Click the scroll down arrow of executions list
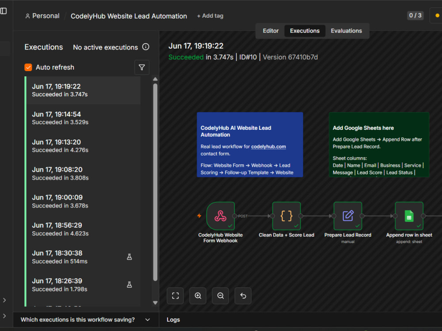Image resolution: width=442 pixels, height=331 pixels. coord(155,303)
